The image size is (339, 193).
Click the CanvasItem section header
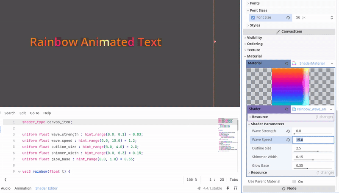point(289,31)
